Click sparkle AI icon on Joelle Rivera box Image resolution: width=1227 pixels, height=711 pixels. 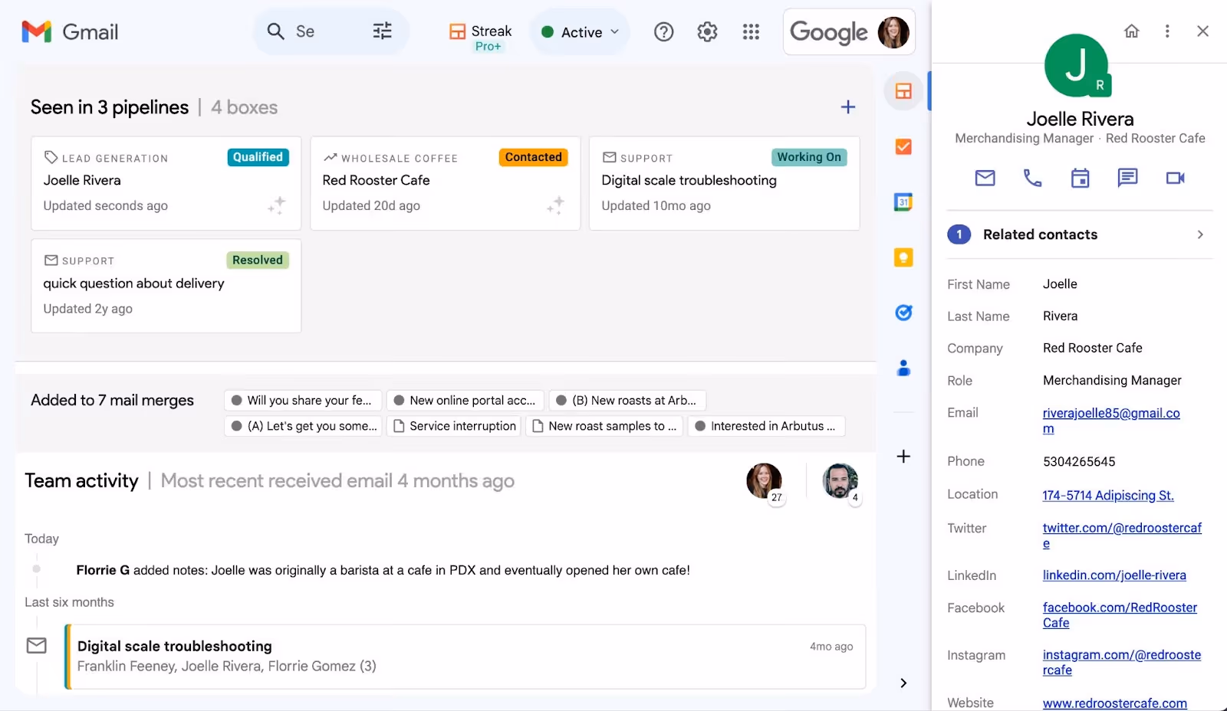point(276,205)
